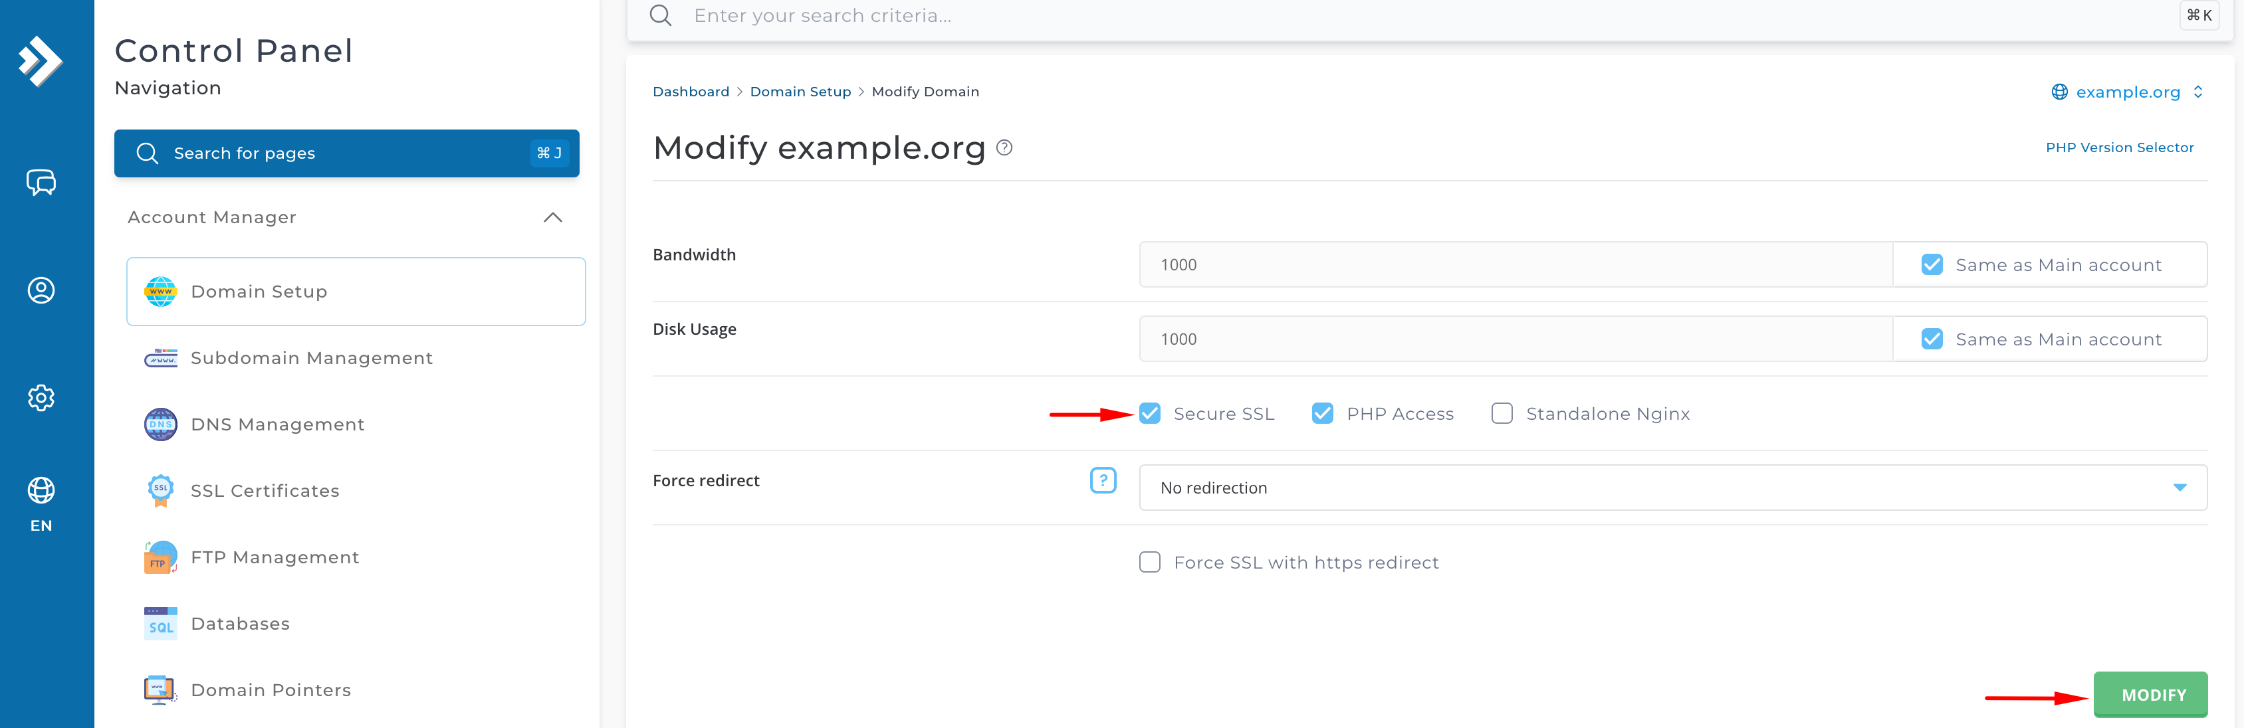The image size is (2244, 728).
Task: Uncheck the Secure SSL checkbox
Action: pyautogui.click(x=1150, y=414)
